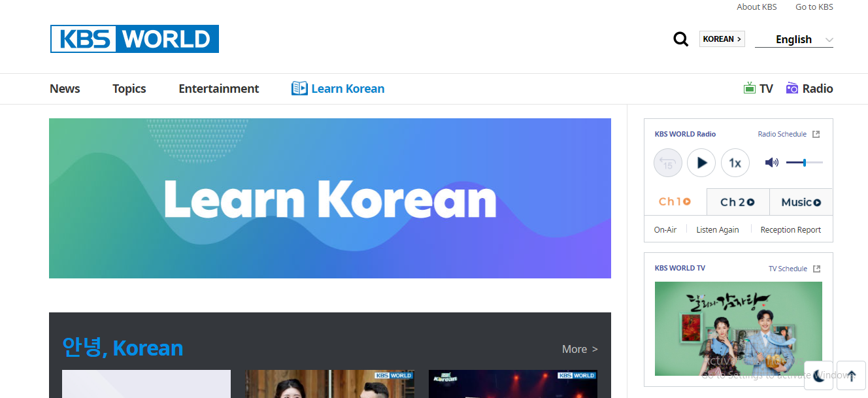Open TV Schedule external link icon
This screenshot has width=868, height=398.
816,269
